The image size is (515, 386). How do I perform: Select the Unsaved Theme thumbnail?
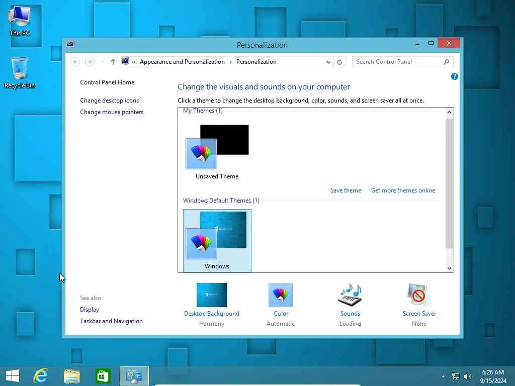pyautogui.click(x=217, y=152)
